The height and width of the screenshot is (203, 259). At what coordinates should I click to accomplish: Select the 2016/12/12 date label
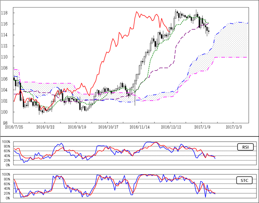click(171, 127)
